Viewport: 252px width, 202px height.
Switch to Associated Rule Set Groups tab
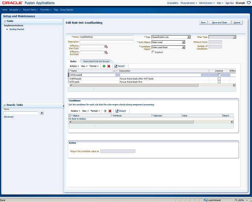coord(96,62)
